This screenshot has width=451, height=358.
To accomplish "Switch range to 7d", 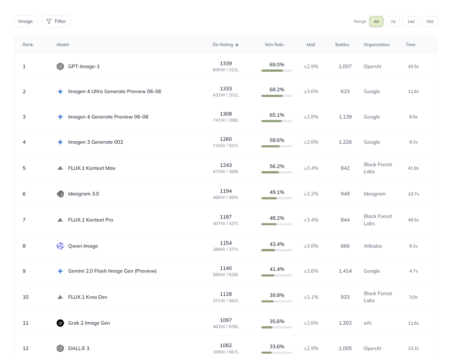I will [x=393, y=22].
